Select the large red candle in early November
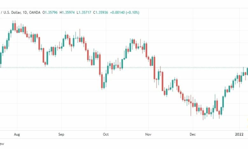The height and width of the screenshot is (149, 248). 155,68
